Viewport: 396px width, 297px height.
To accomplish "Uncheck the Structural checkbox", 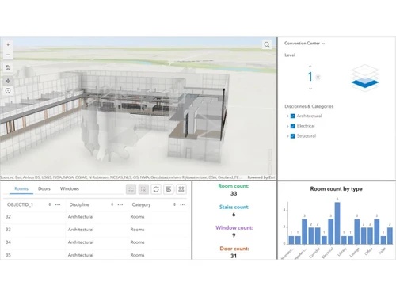I will [x=292, y=136].
